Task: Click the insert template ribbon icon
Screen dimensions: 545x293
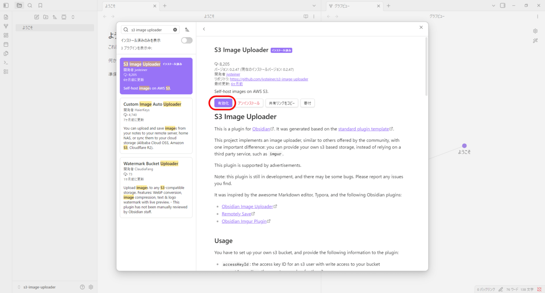Action: [x=6, y=54]
